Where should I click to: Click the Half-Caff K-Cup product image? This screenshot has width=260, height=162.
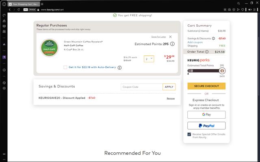(50, 48)
